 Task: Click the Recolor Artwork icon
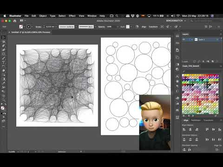[137, 27]
